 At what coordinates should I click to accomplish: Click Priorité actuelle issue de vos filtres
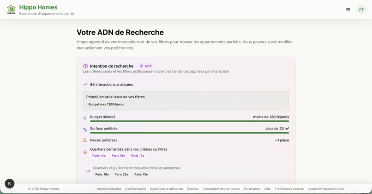click(x=115, y=97)
